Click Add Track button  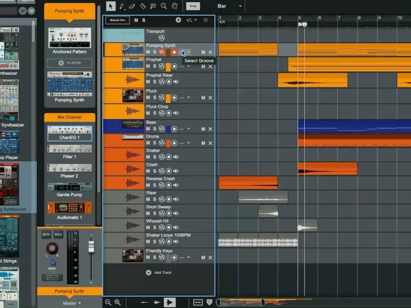[x=158, y=273]
